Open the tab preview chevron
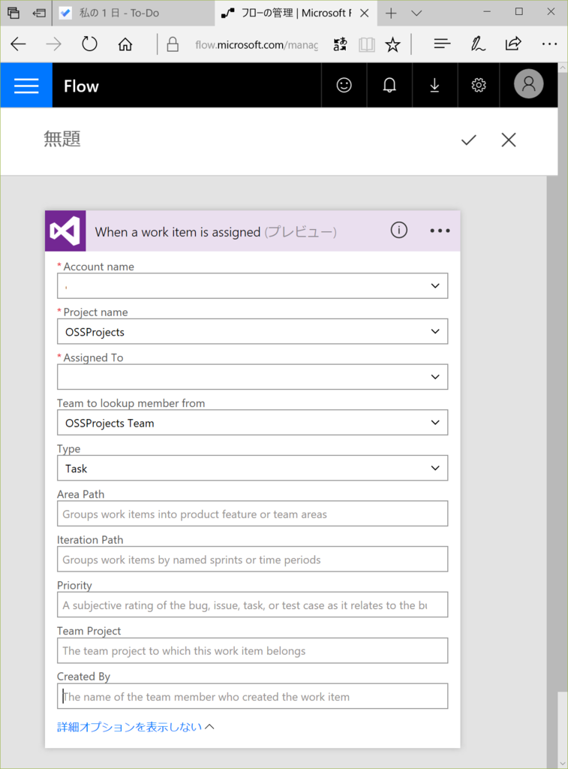Screen dimensions: 568x769 click(416, 14)
